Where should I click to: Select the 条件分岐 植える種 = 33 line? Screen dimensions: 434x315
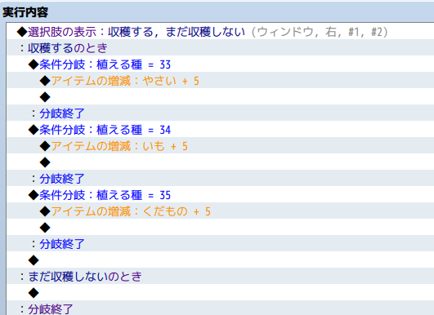[221, 64]
